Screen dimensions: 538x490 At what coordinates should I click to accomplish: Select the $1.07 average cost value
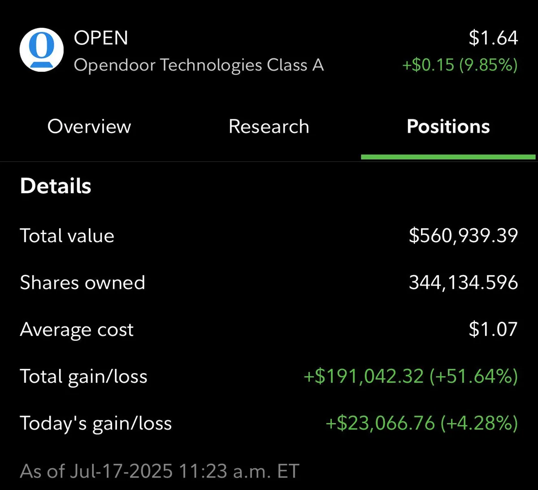[x=493, y=330]
